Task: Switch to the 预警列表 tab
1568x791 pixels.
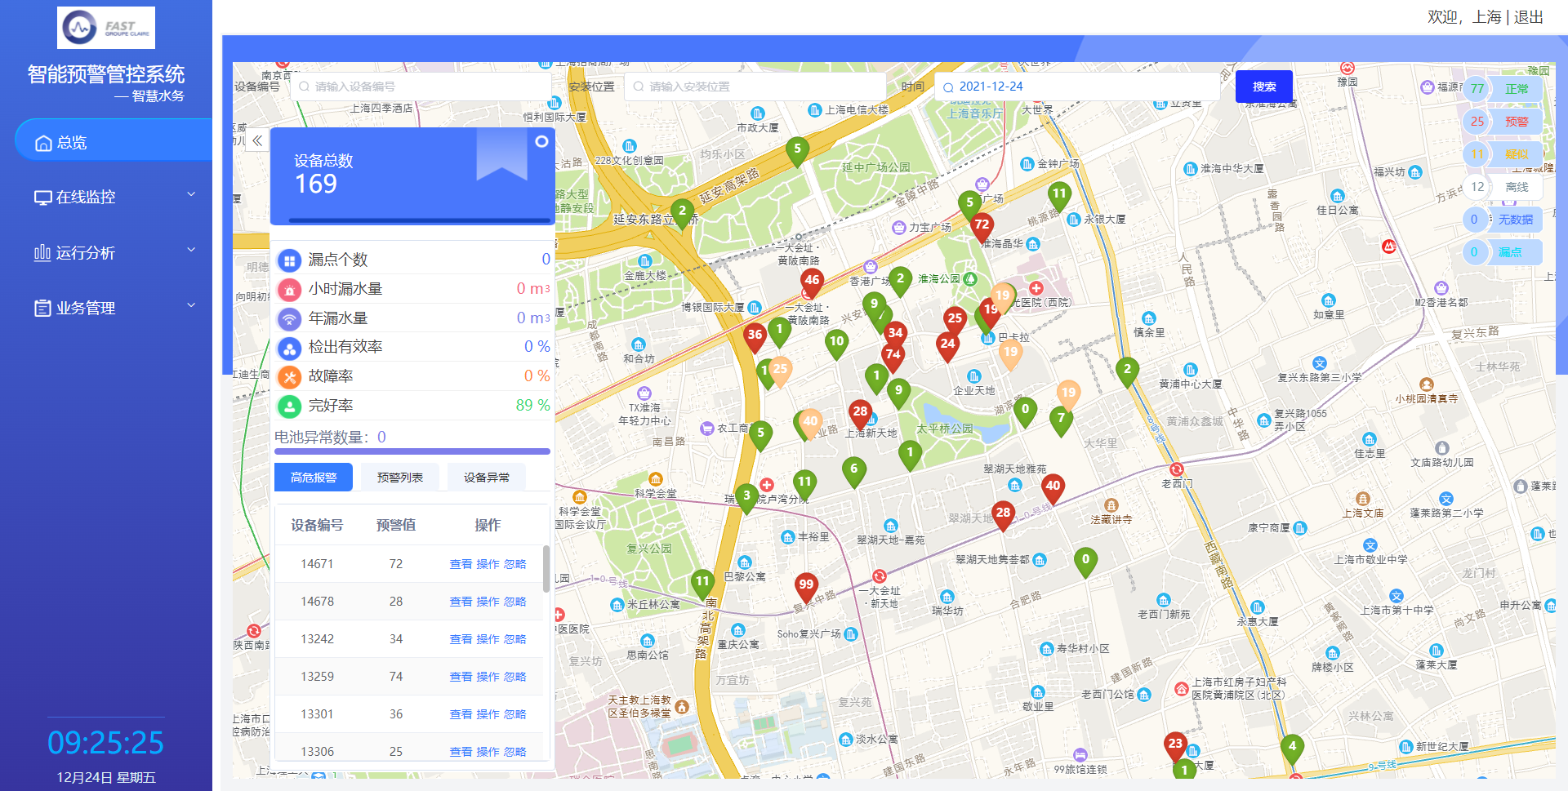Action: tap(399, 478)
